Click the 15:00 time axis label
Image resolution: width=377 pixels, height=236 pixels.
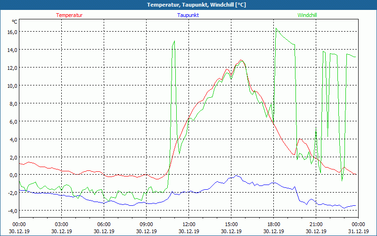231,225
